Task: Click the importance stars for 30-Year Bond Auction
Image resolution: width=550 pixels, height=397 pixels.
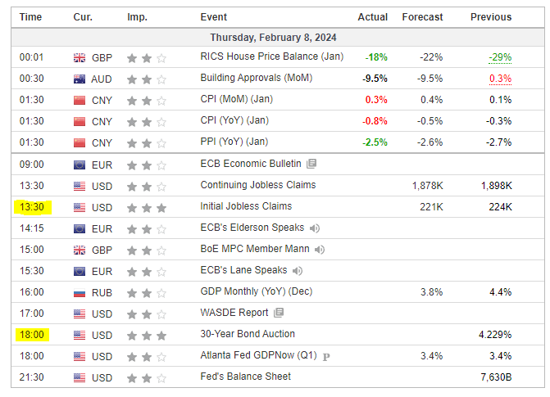Action: coord(146,335)
